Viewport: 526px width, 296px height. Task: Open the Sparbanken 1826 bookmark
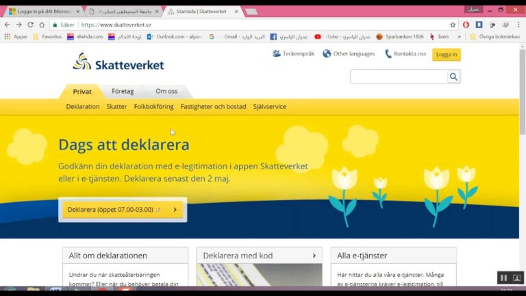coord(400,36)
